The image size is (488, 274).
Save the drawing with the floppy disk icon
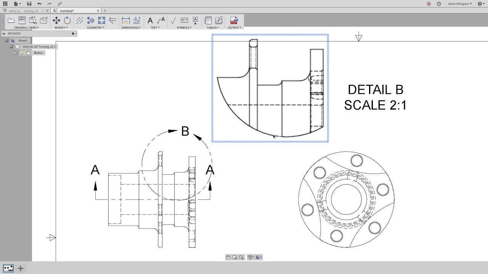click(x=29, y=3)
